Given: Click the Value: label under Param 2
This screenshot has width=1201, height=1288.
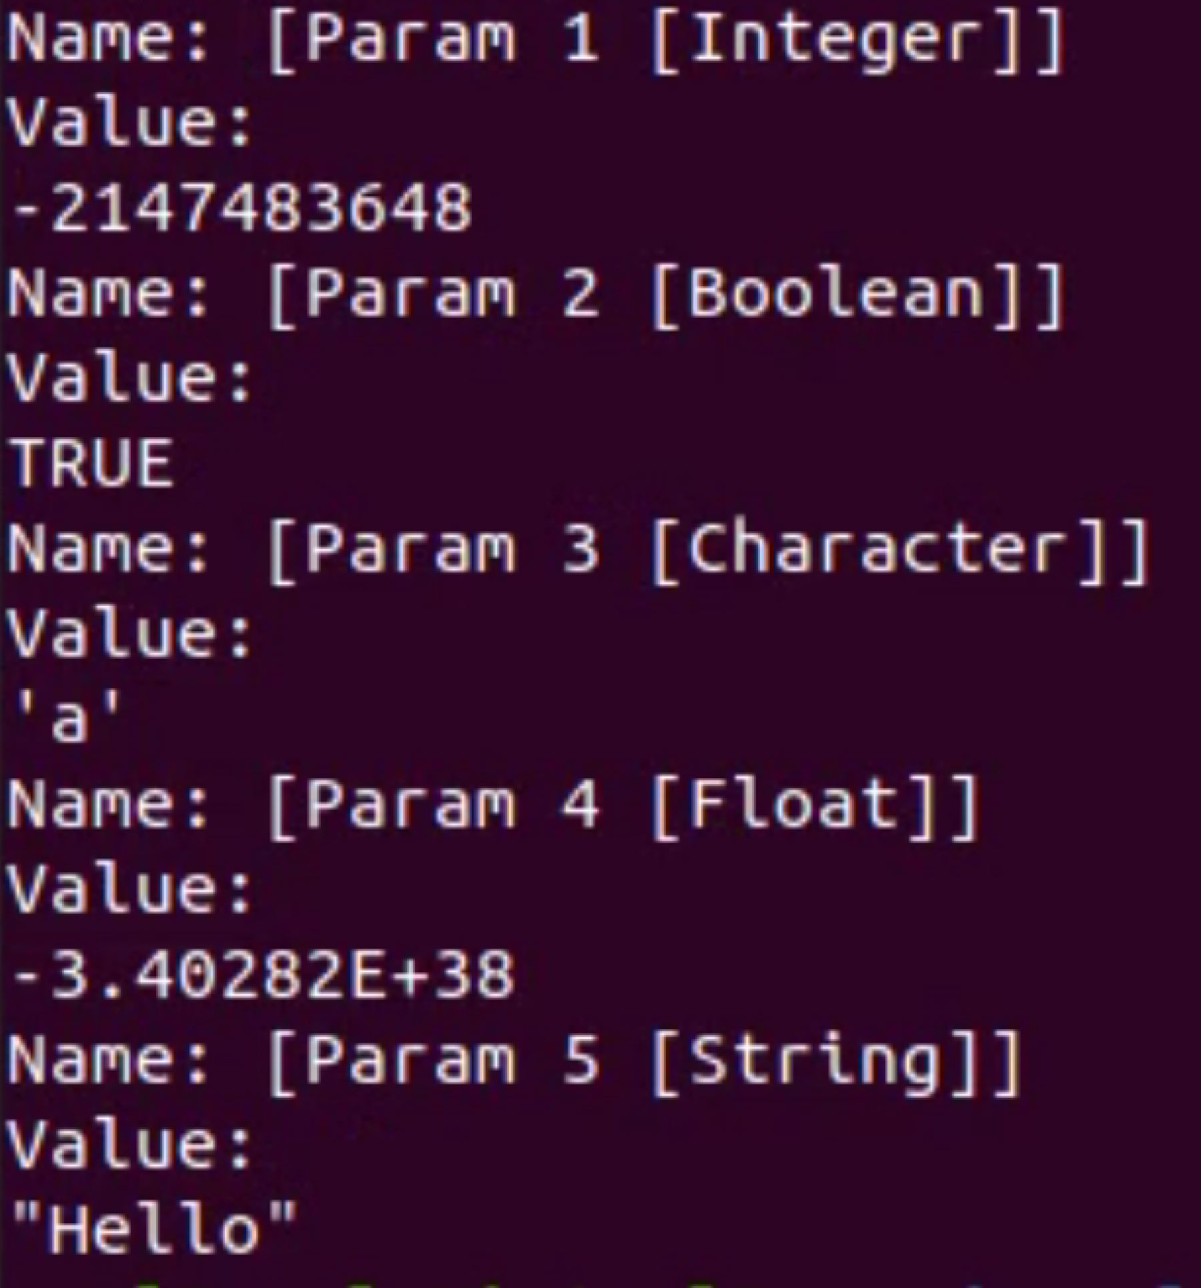Looking at the screenshot, I should coord(131,379).
